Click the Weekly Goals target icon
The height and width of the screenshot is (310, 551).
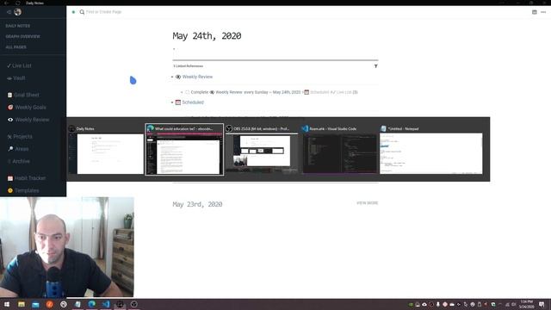coord(10,107)
